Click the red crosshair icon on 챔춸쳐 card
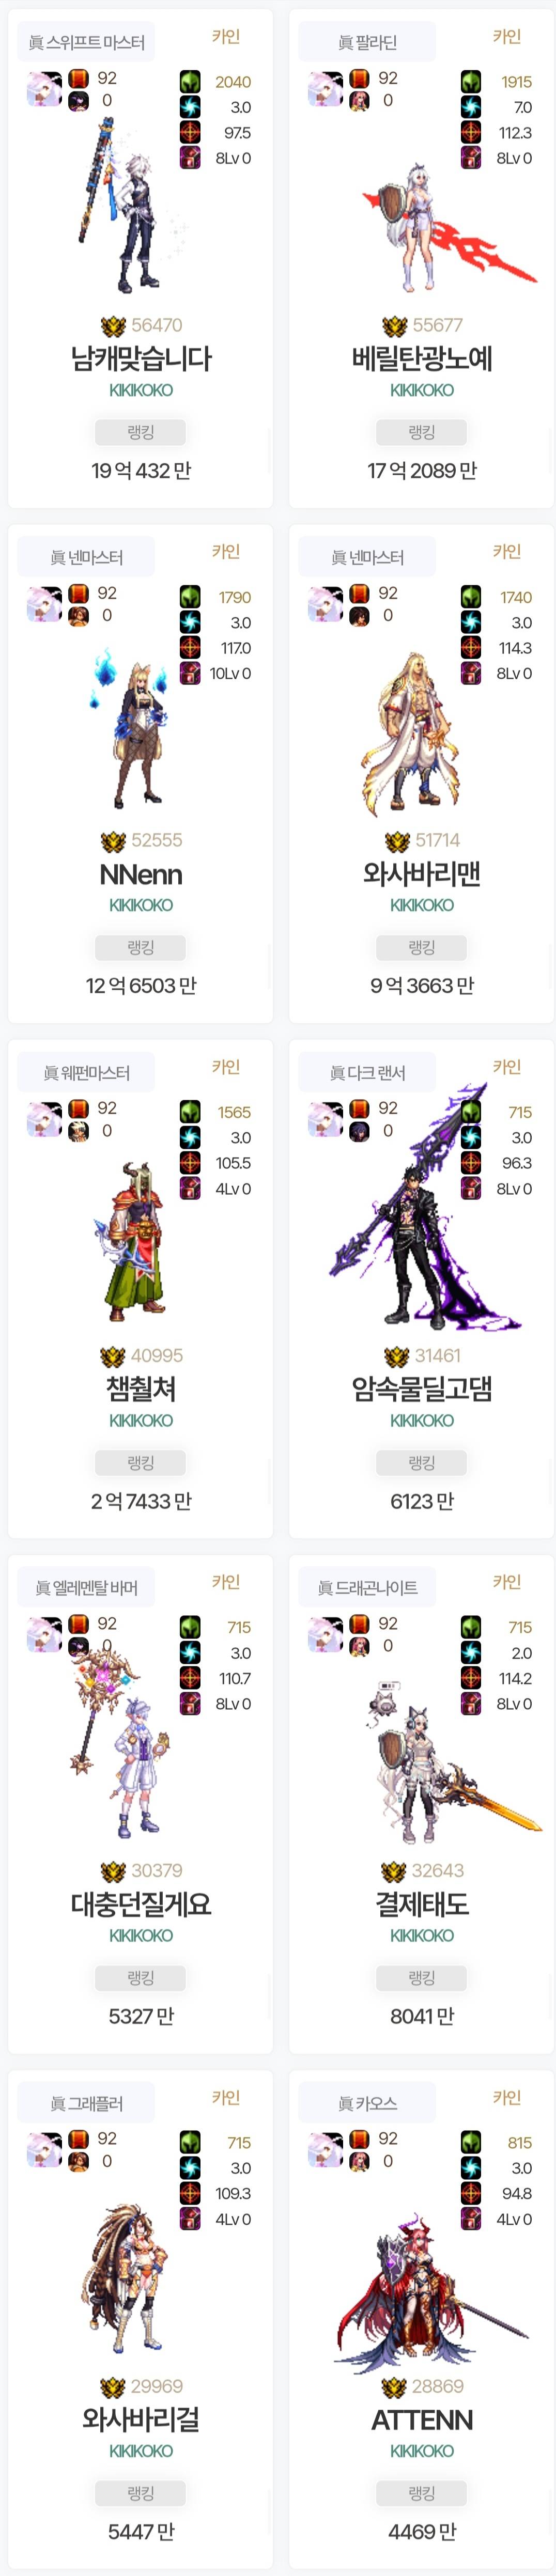556x2576 pixels. coord(190,1163)
